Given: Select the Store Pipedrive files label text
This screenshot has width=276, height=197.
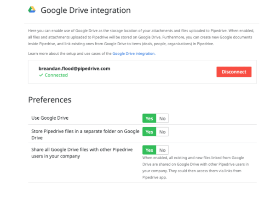Looking at the screenshot, I should (x=85, y=134).
